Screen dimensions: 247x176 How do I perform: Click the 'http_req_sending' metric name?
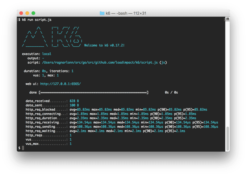coord(40,127)
